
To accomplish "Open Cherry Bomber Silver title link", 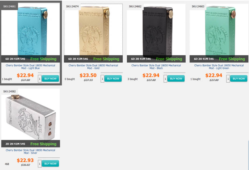I will click(30, 151).
